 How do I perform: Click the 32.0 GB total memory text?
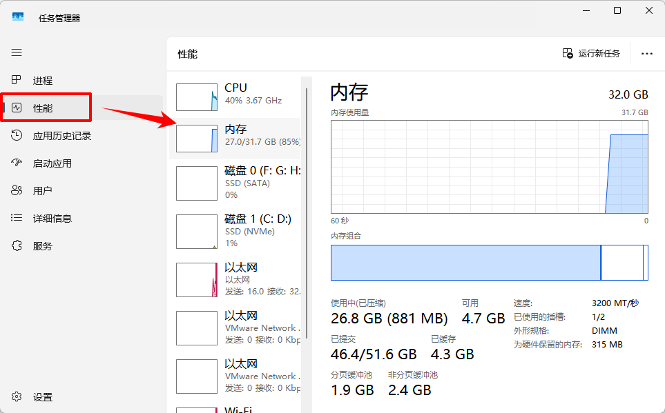click(628, 94)
